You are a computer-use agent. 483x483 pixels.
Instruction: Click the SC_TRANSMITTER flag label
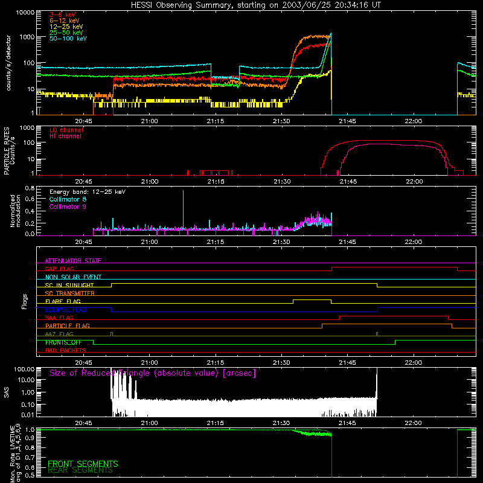pyautogui.click(x=70, y=293)
